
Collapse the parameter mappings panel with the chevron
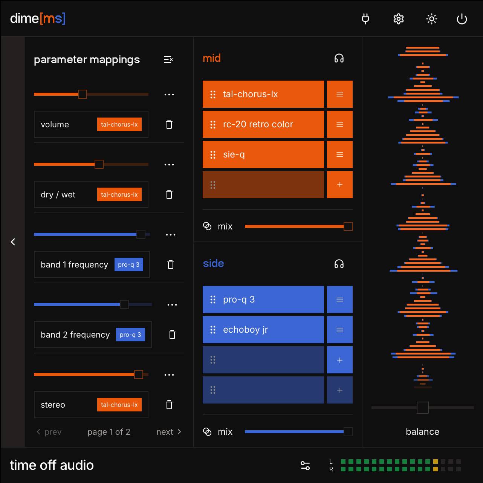(13, 242)
